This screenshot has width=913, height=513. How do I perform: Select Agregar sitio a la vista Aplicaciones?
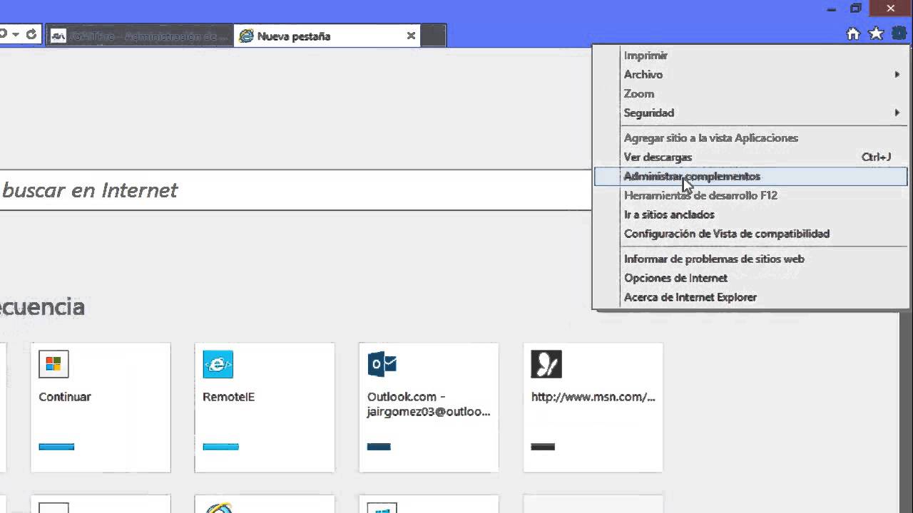click(x=750, y=138)
